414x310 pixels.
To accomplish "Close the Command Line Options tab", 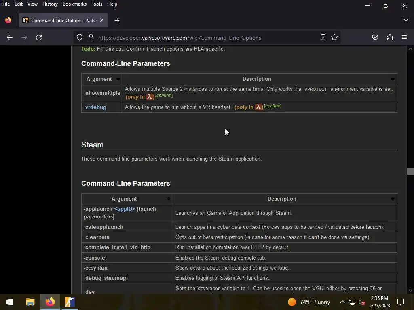I will pos(102,20).
